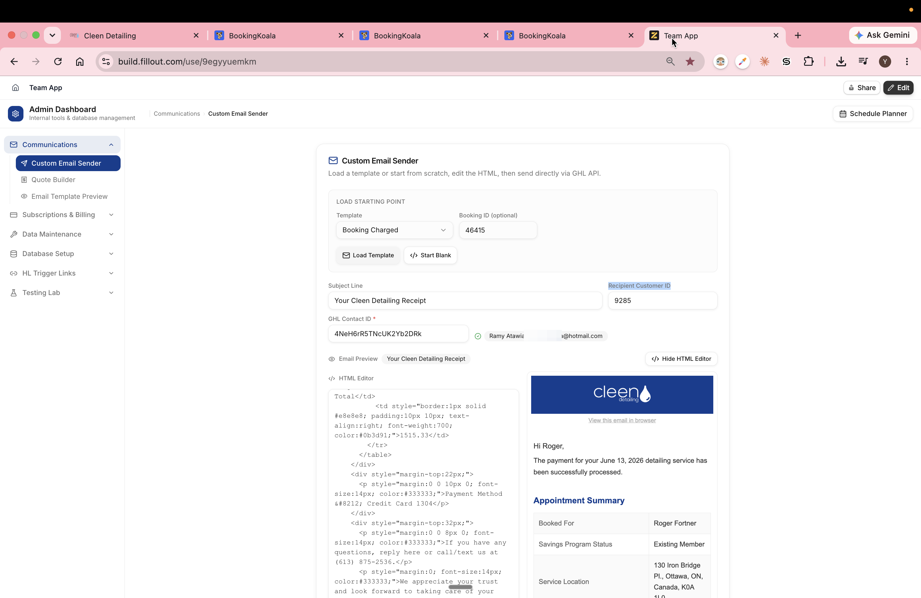Open the Extensions puzzle icon
921x598 pixels.
808,62
